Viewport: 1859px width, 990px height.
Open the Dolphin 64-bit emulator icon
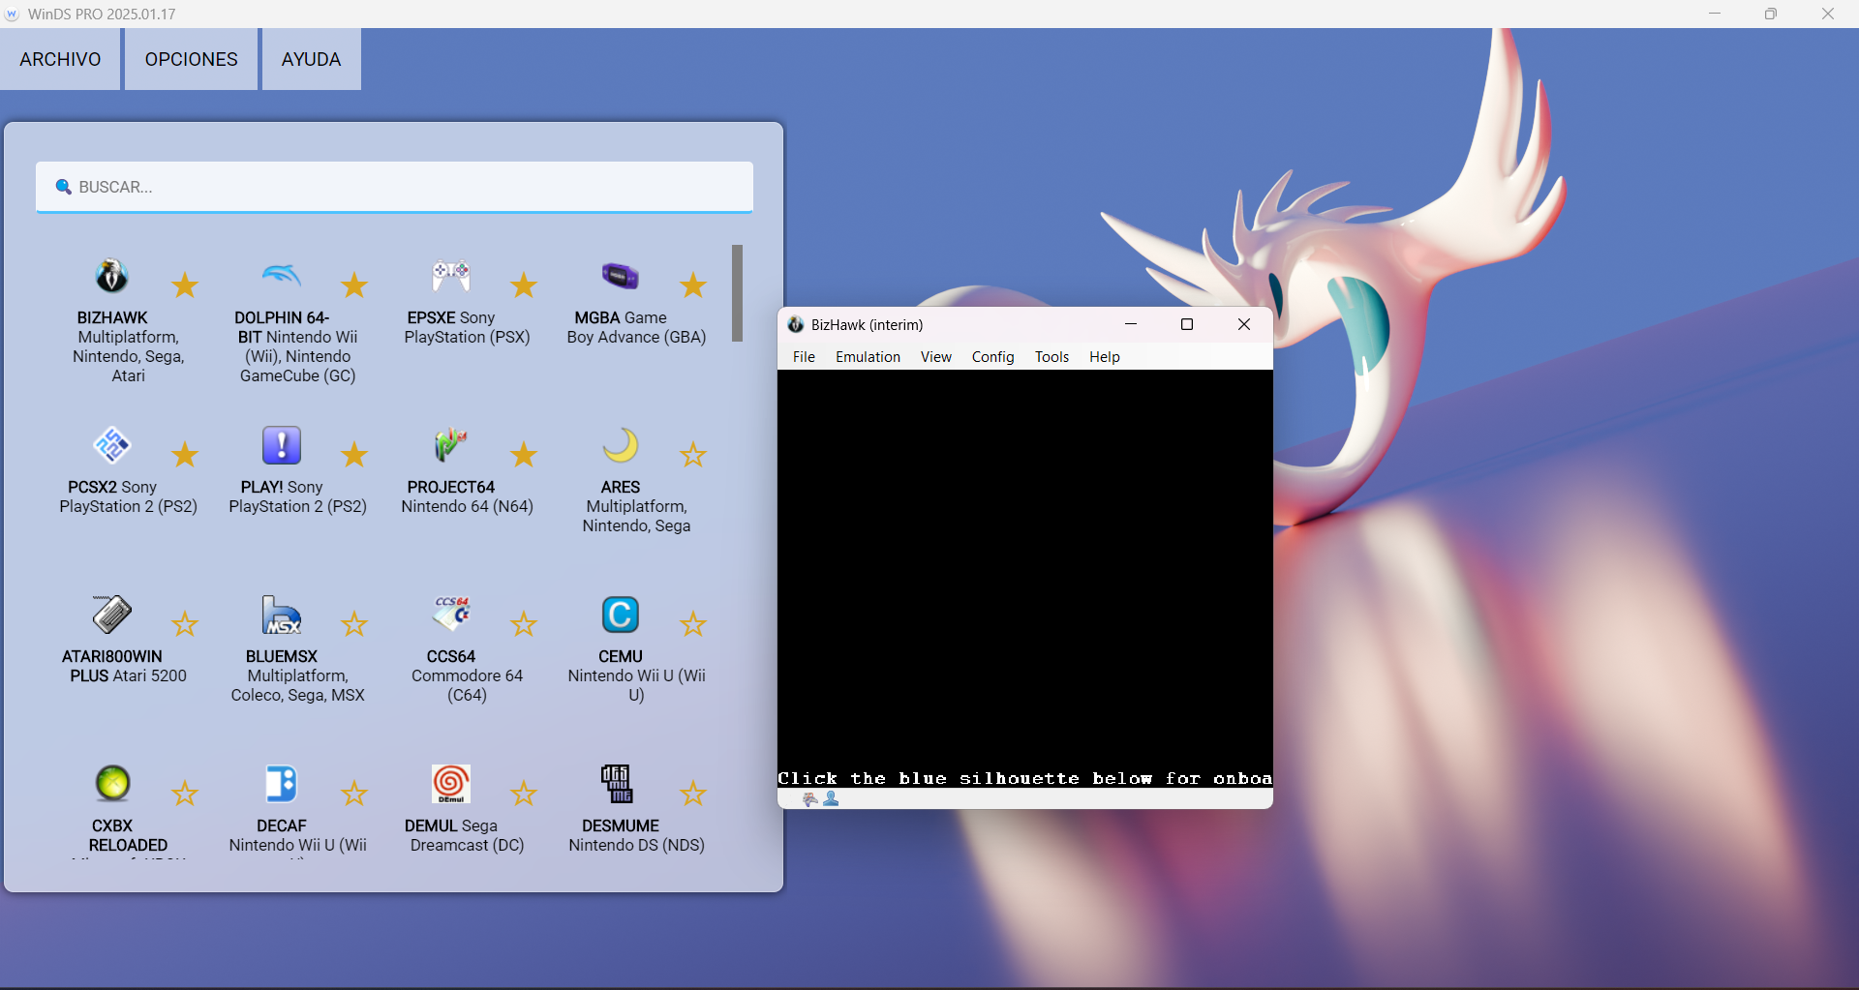(282, 277)
